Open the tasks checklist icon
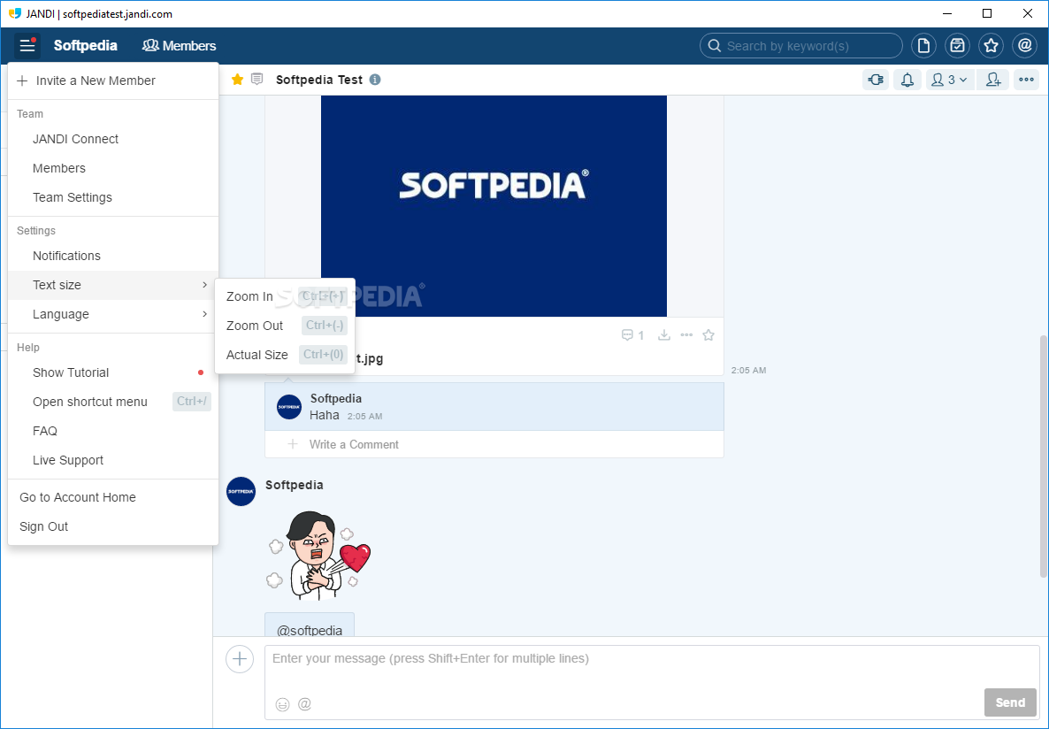Image resolution: width=1049 pixels, height=729 pixels. coord(957,45)
